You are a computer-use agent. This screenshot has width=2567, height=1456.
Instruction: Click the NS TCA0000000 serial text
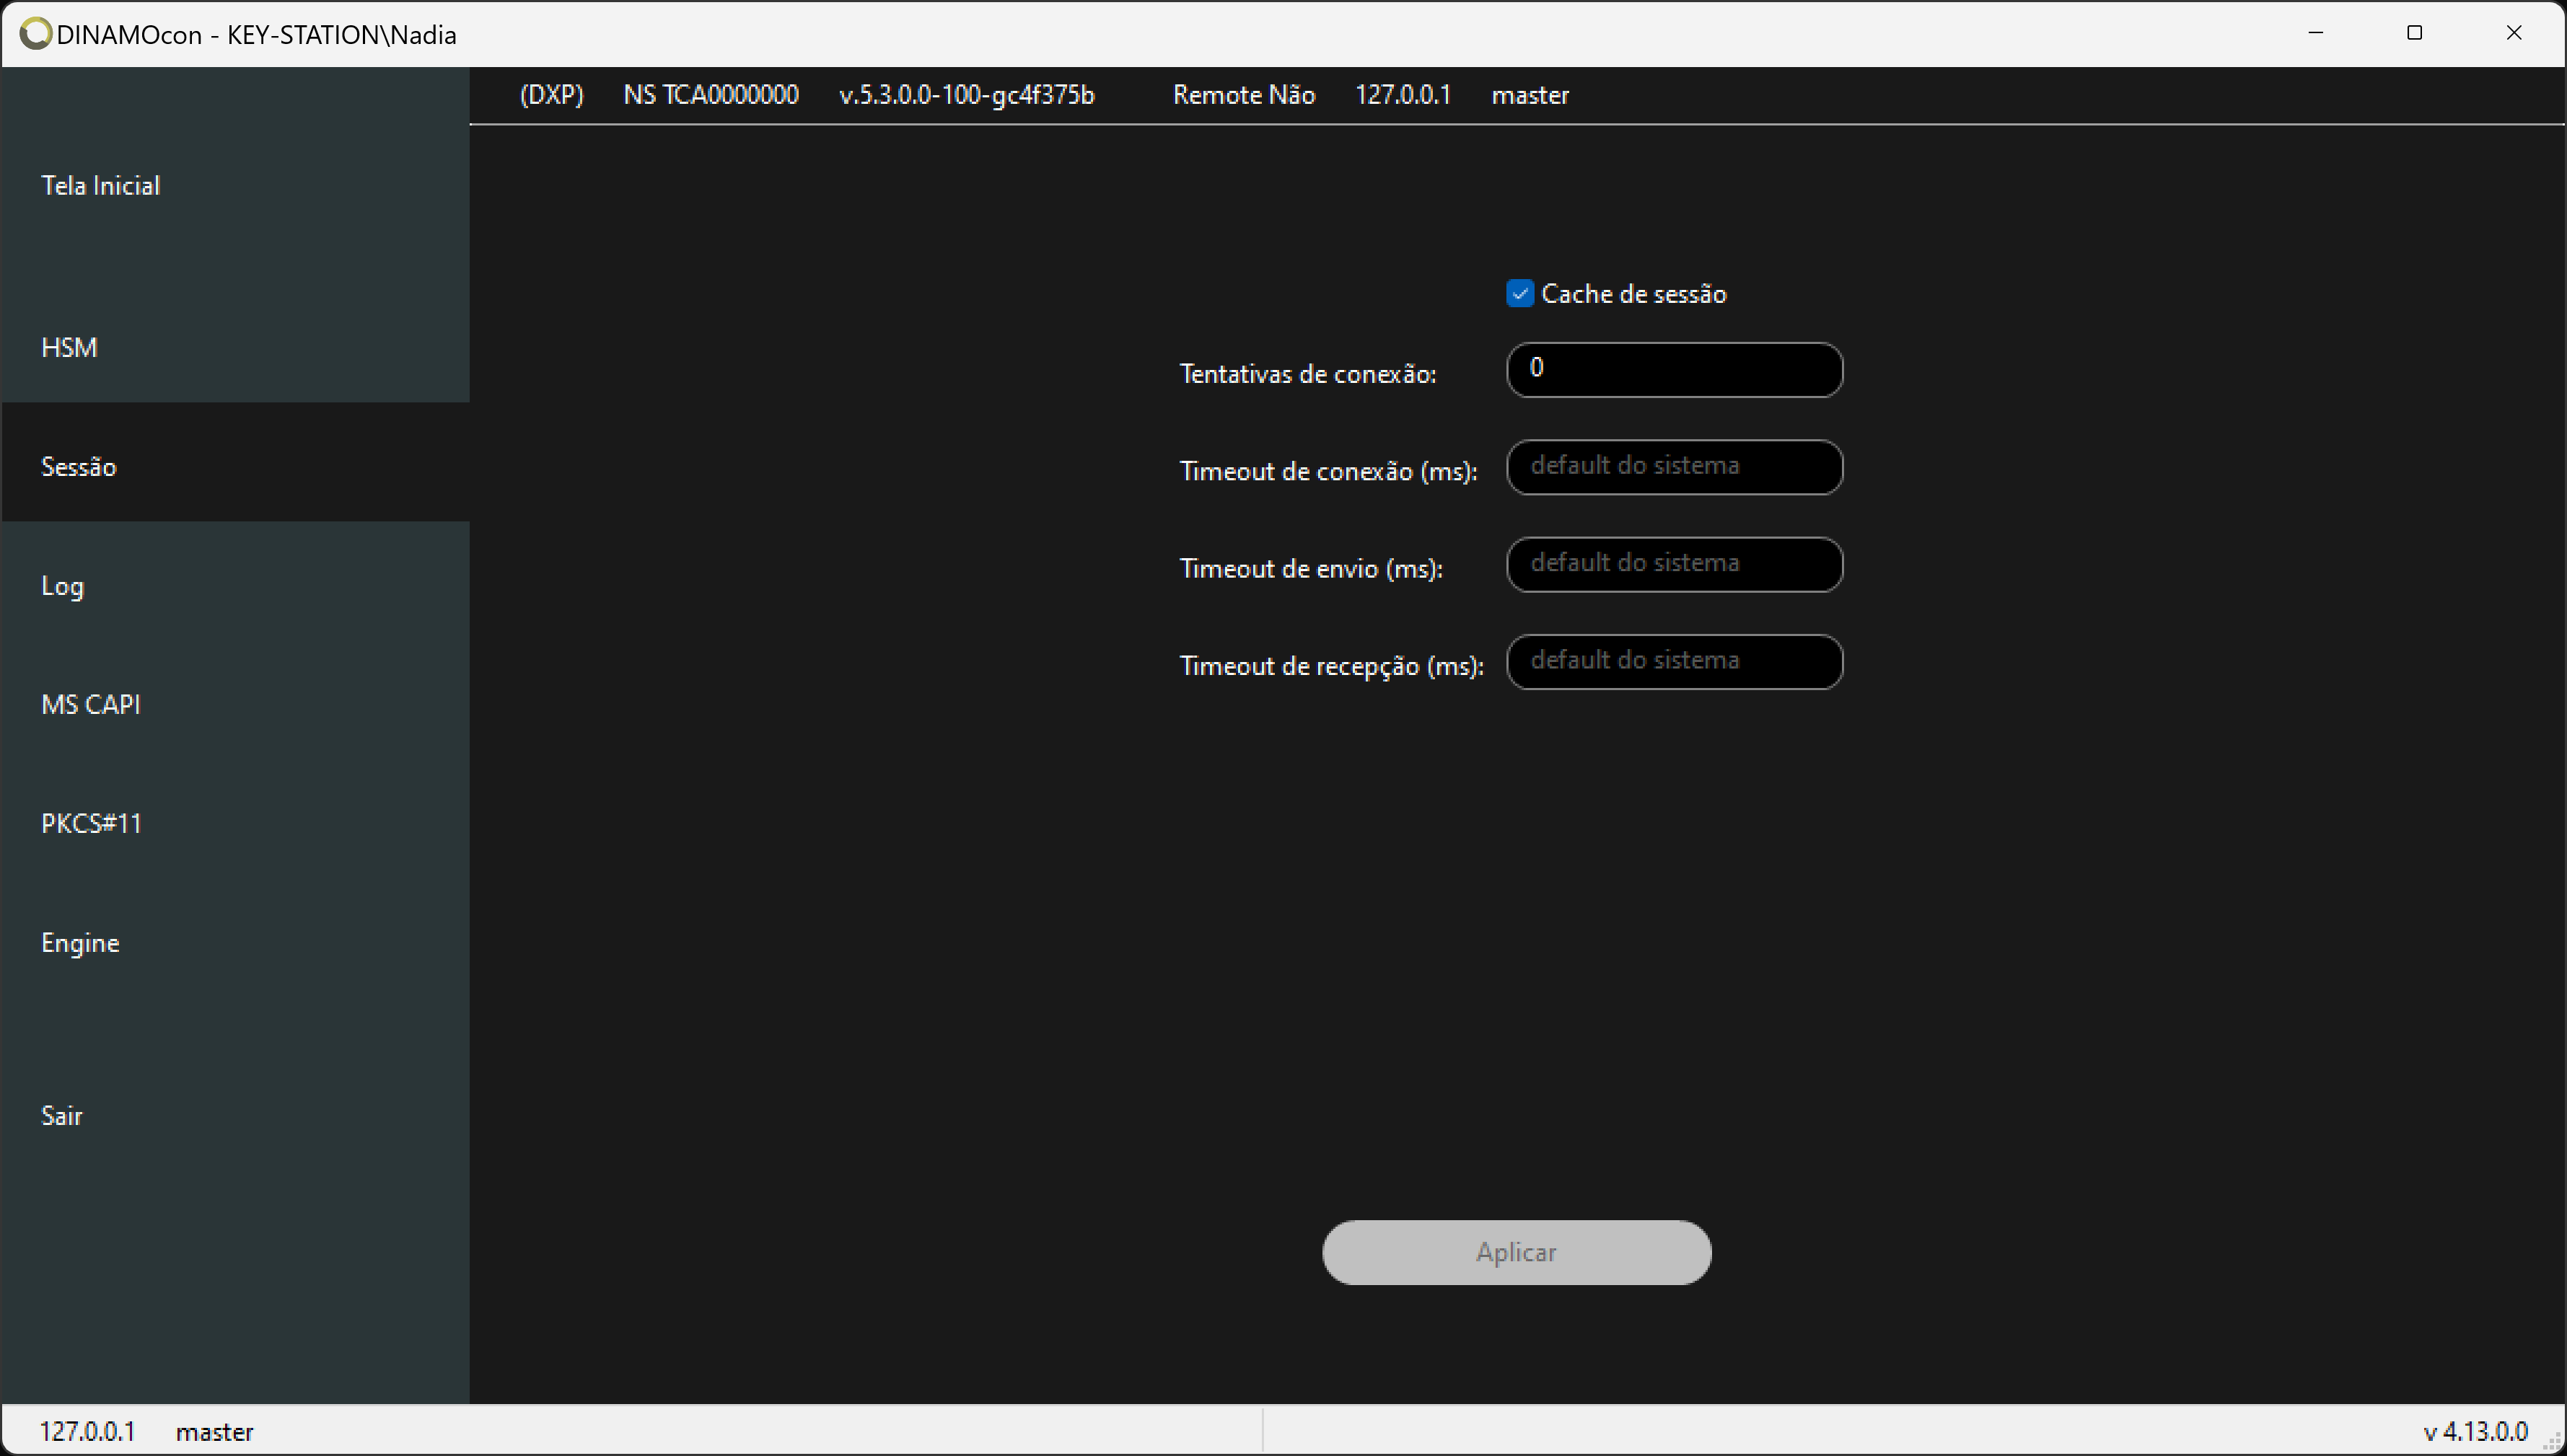click(x=710, y=95)
